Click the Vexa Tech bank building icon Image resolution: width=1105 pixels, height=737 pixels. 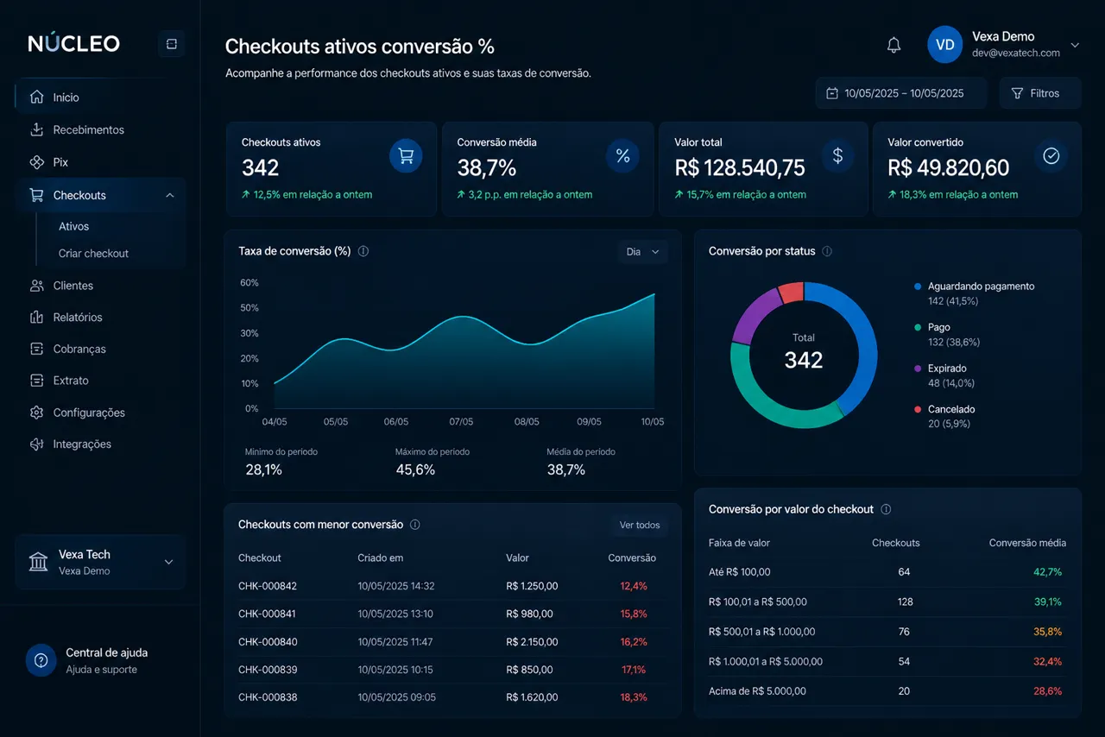point(39,563)
